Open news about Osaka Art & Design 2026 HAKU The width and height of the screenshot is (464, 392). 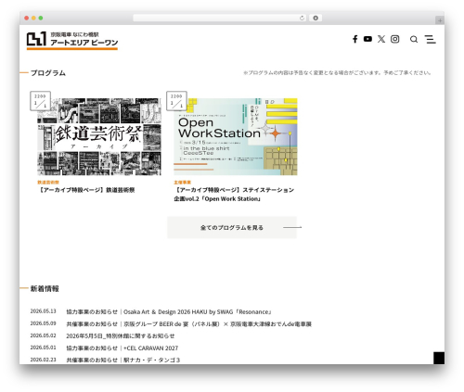(x=169, y=311)
